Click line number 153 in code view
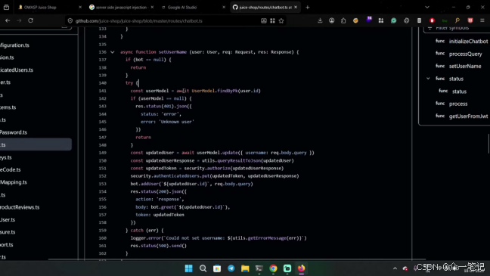490x276 pixels. click(103, 184)
